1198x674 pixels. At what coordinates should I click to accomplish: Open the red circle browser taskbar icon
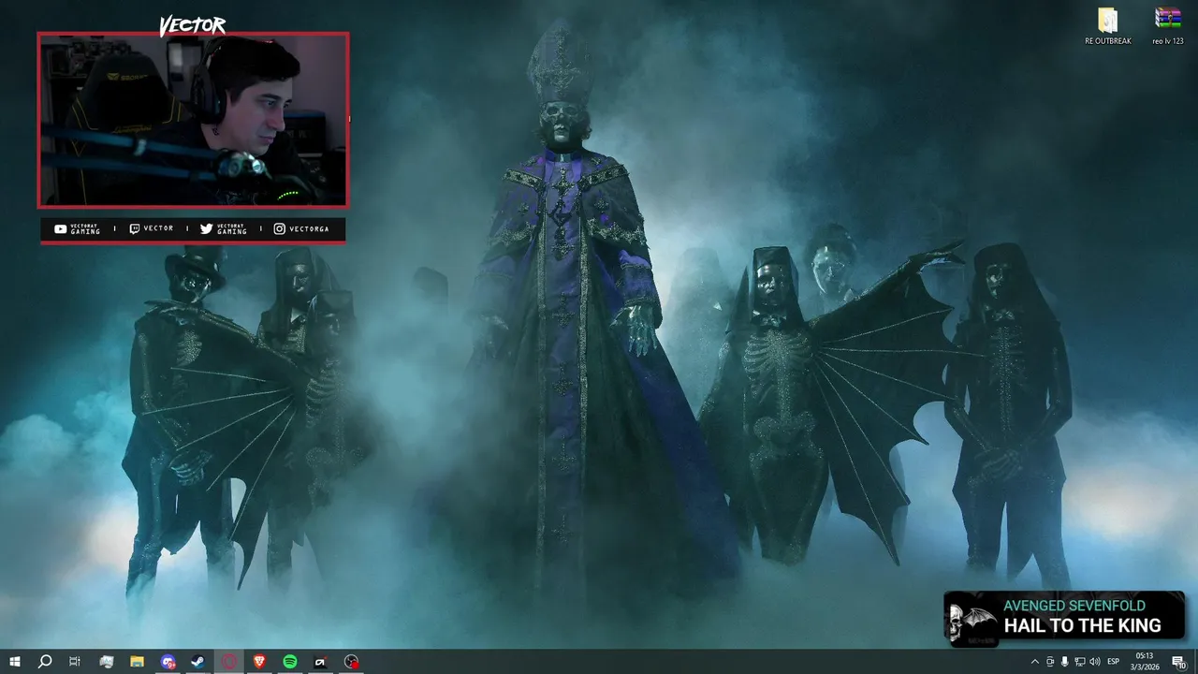(x=229, y=662)
